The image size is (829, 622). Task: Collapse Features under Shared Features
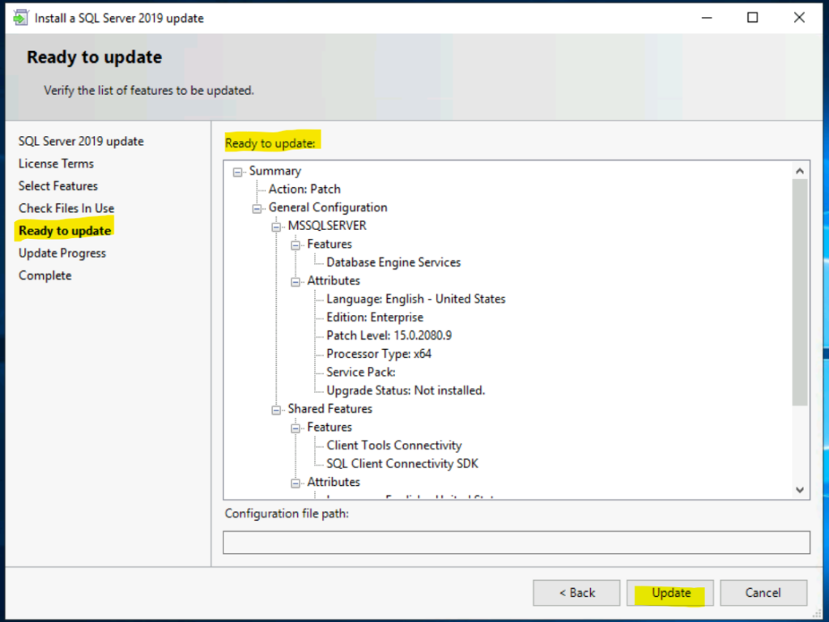(x=295, y=428)
